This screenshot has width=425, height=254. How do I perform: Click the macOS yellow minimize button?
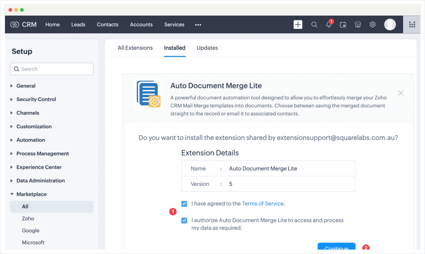(16, 10)
